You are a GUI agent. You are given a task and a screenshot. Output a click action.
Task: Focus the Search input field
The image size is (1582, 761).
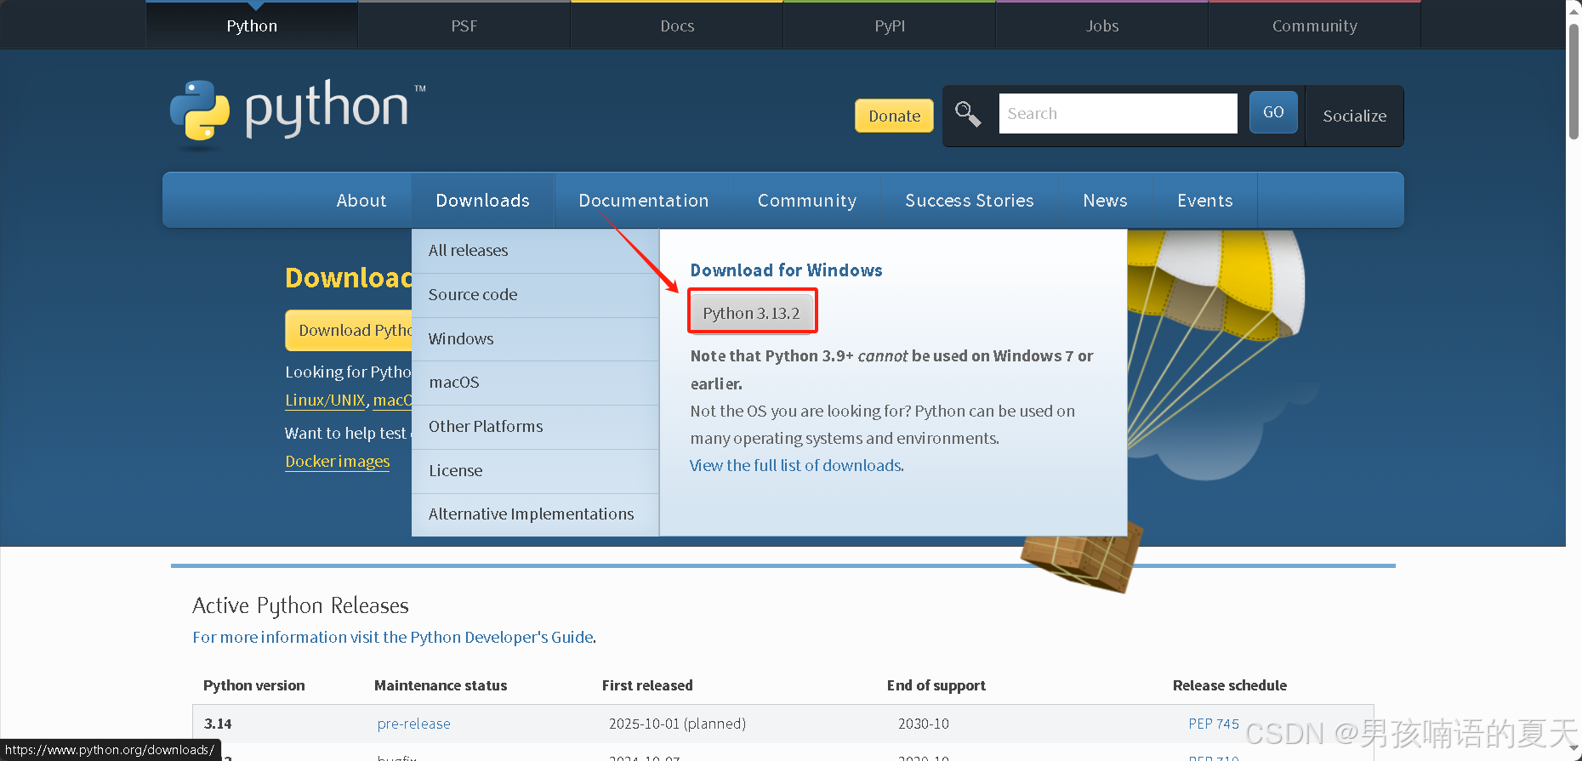pos(1118,114)
